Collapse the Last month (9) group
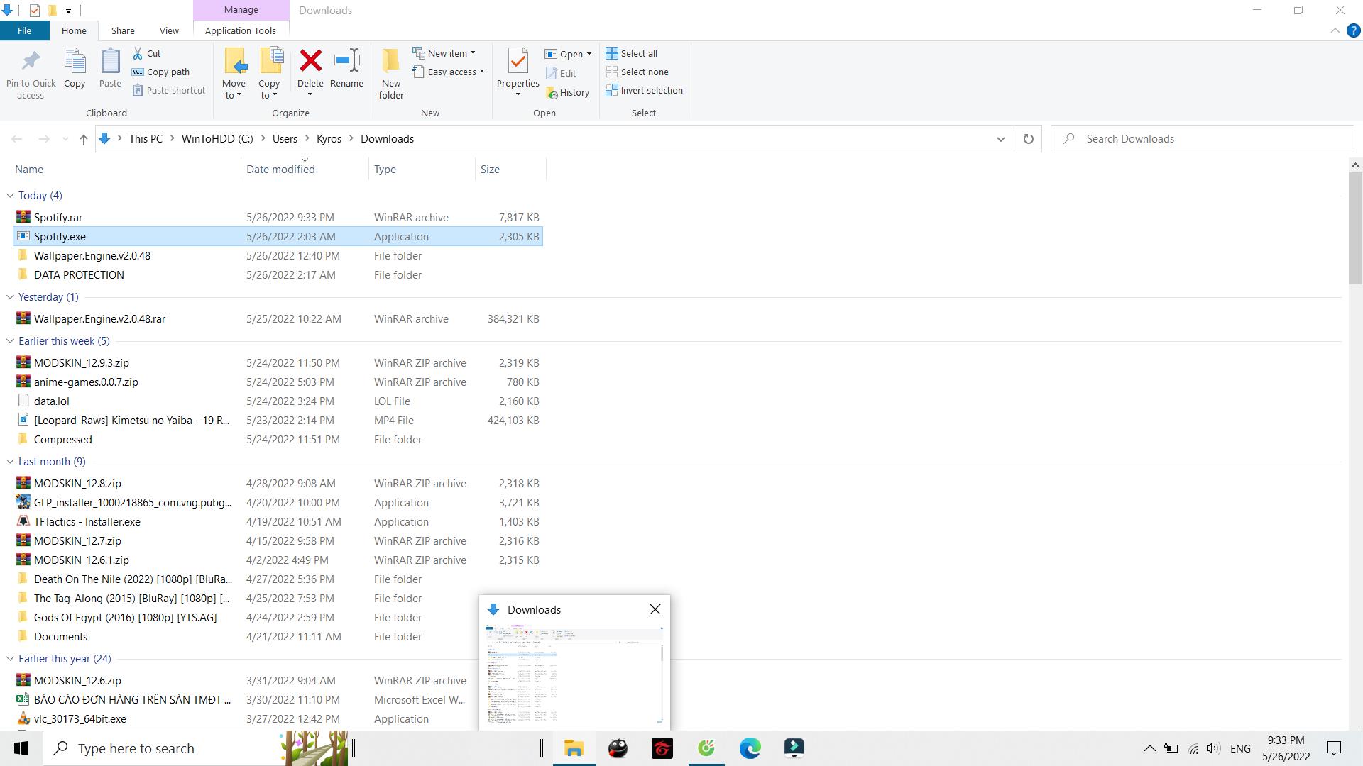The height and width of the screenshot is (766, 1363). click(11, 462)
